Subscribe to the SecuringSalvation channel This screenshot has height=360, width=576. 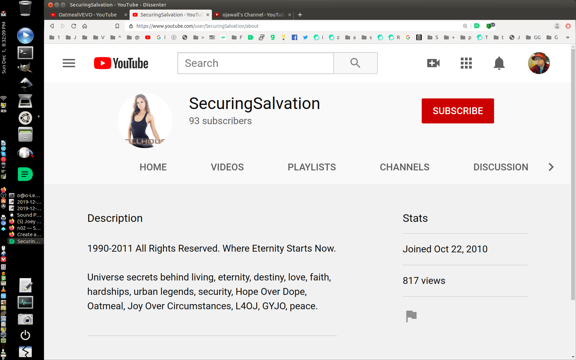458,111
